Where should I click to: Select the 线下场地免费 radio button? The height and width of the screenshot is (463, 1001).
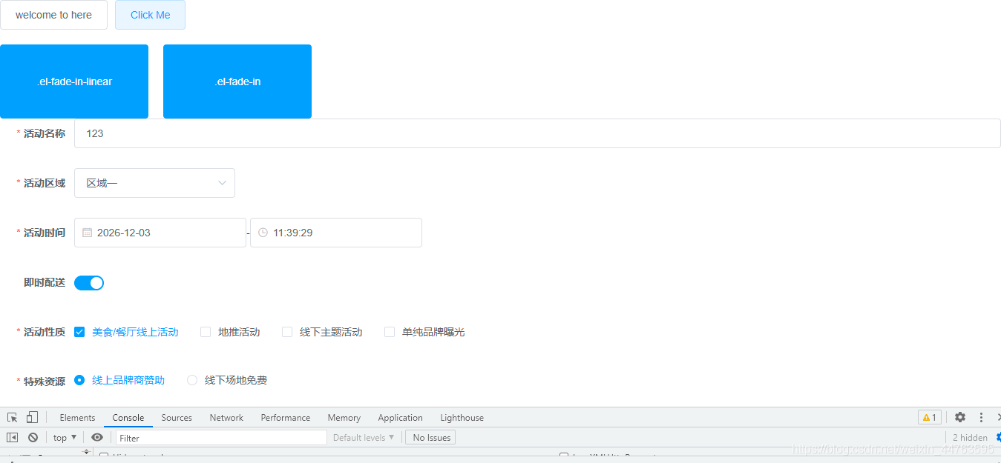tap(192, 380)
